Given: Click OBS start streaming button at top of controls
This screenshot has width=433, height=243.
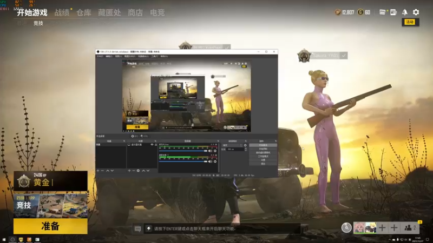Looking at the screenshot, I should point(263,145).
